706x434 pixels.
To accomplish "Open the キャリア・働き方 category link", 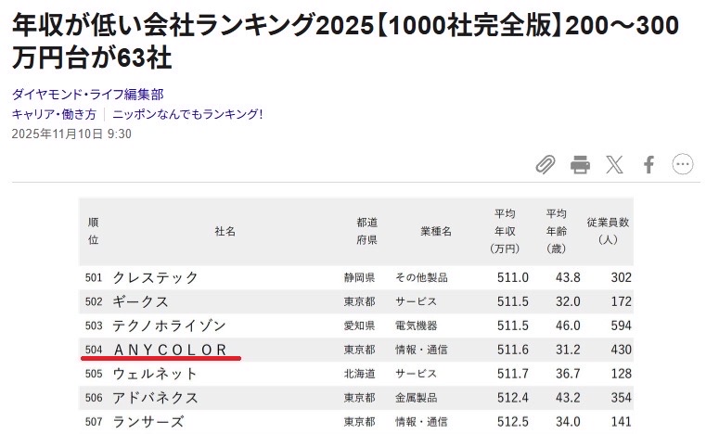I will click(54, 114).
